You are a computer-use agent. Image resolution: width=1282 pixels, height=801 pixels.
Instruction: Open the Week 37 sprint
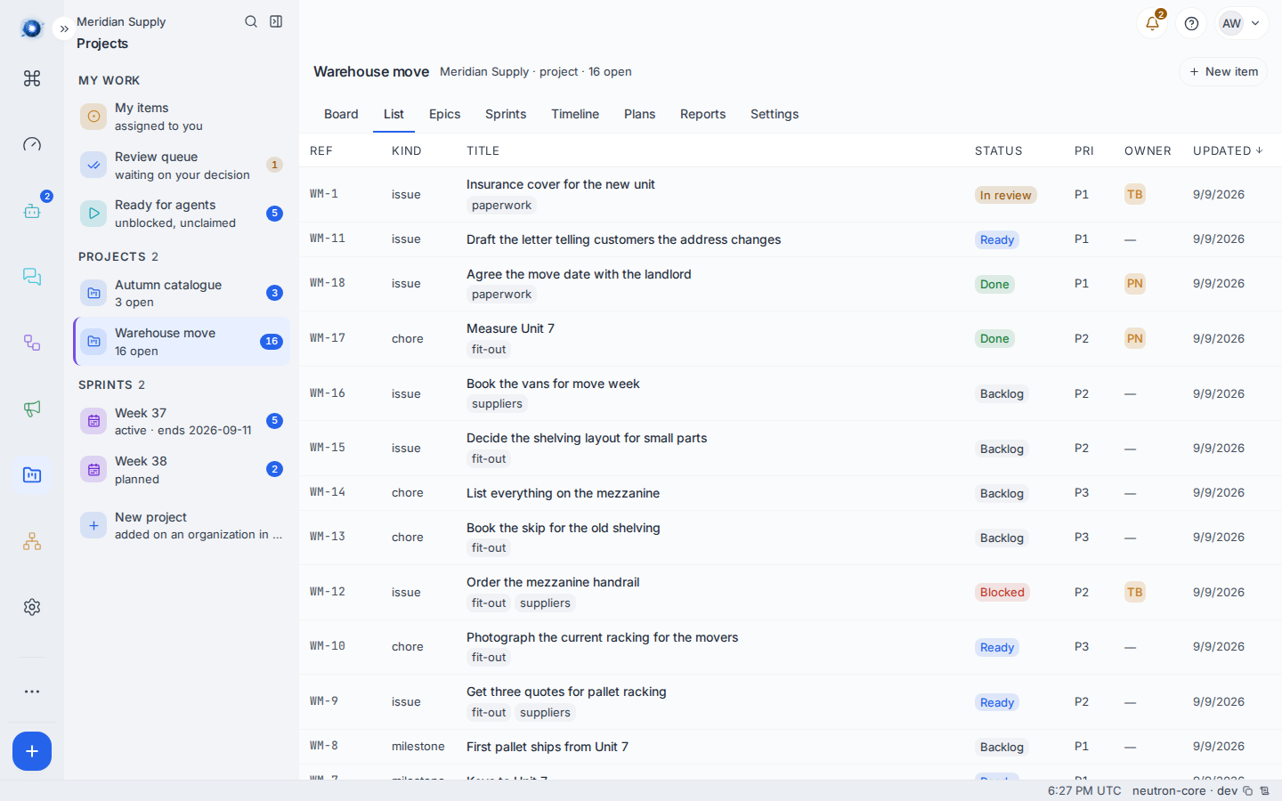click(x=182, y=421)
